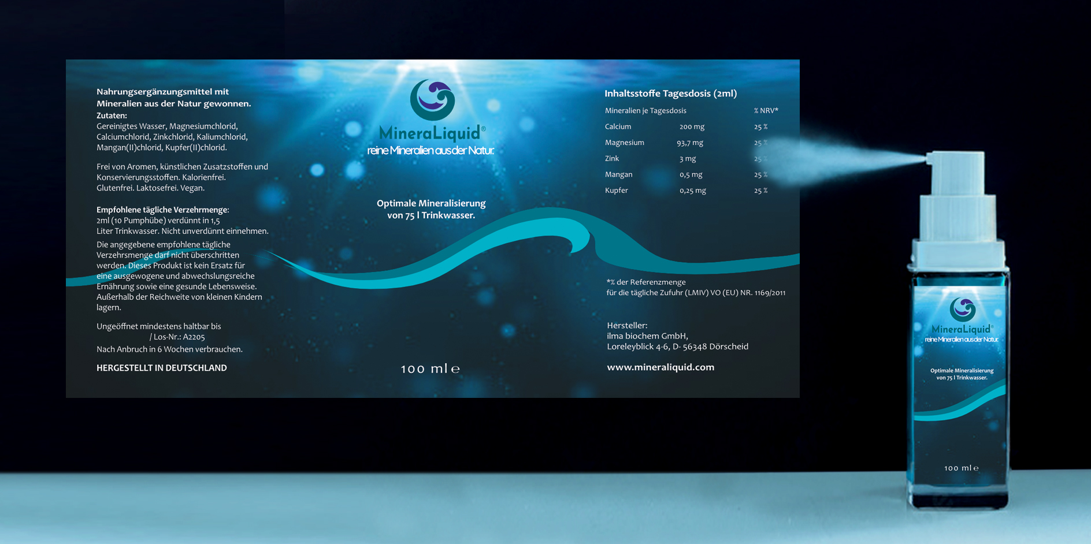Select the 'HERGESTELLT IN DEUTSCHLAND' text
This screenshot has width=1091, height=544.
click(161, 368)
